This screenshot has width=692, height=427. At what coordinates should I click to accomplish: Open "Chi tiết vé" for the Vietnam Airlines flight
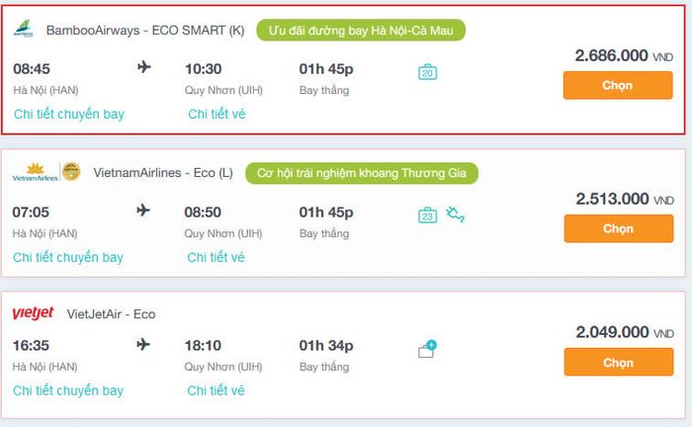coord(216,257)
